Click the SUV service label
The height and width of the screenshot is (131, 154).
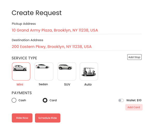(67, 84)
